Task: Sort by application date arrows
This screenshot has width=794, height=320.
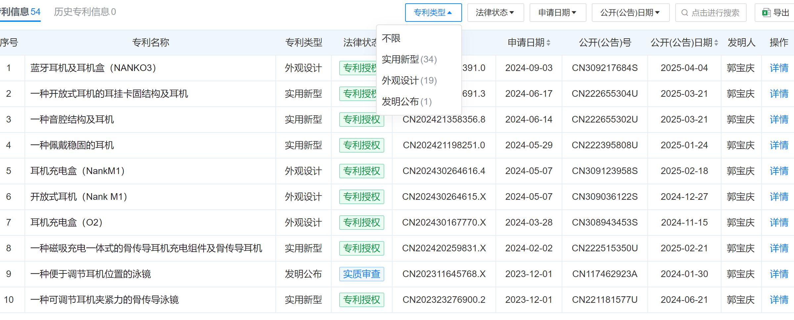Action: click(548, 43)
